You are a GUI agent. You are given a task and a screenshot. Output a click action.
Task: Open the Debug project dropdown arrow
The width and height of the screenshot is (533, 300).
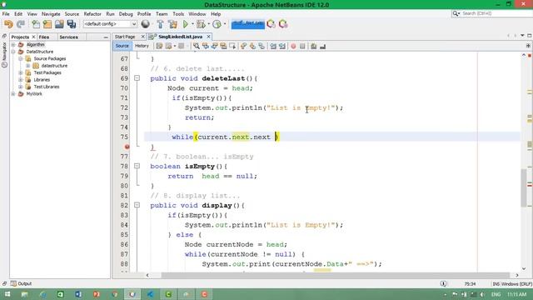pos(208,24)
